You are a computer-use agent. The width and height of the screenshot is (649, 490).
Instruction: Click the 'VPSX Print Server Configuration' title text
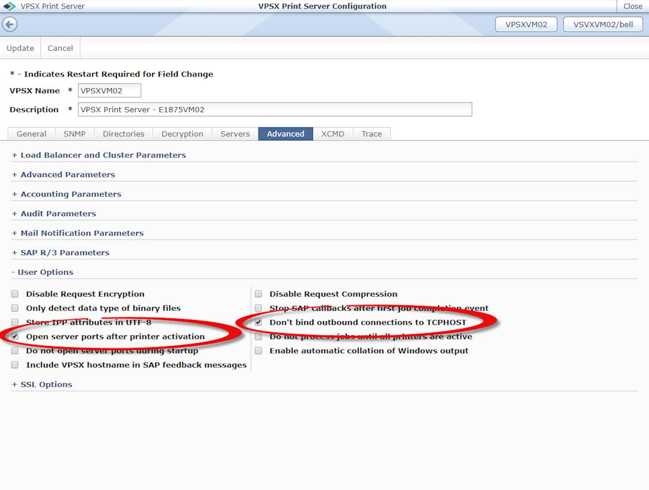[322, 6]
